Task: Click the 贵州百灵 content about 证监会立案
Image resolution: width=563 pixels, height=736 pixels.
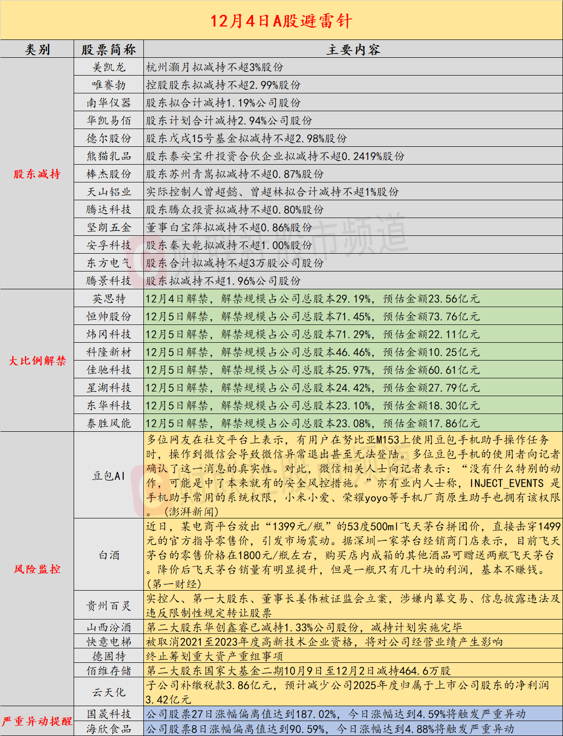Action: [353, 606]
